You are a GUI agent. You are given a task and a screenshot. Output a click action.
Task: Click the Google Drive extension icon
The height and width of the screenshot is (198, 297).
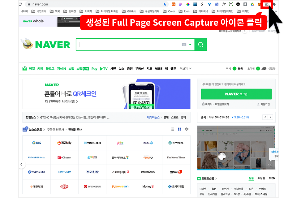click(252, 4)
